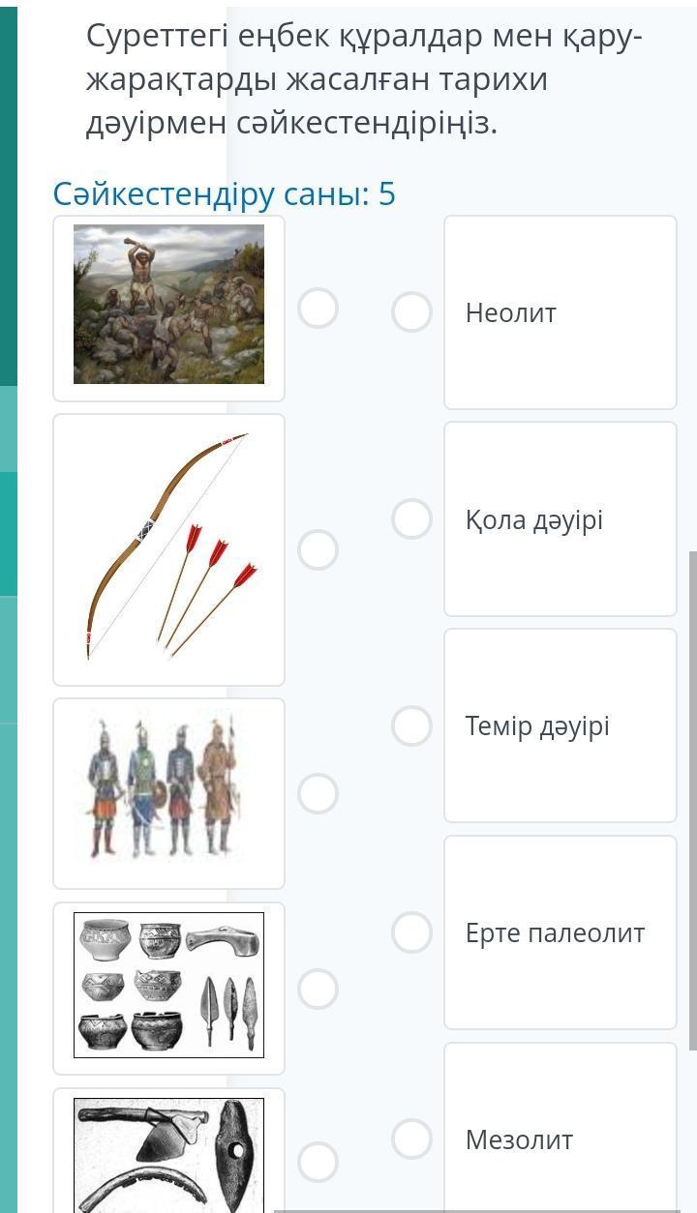Select radio button beside axe and sickle image
This screenshot has width=697, height=1213.
tap(318, 1162)
